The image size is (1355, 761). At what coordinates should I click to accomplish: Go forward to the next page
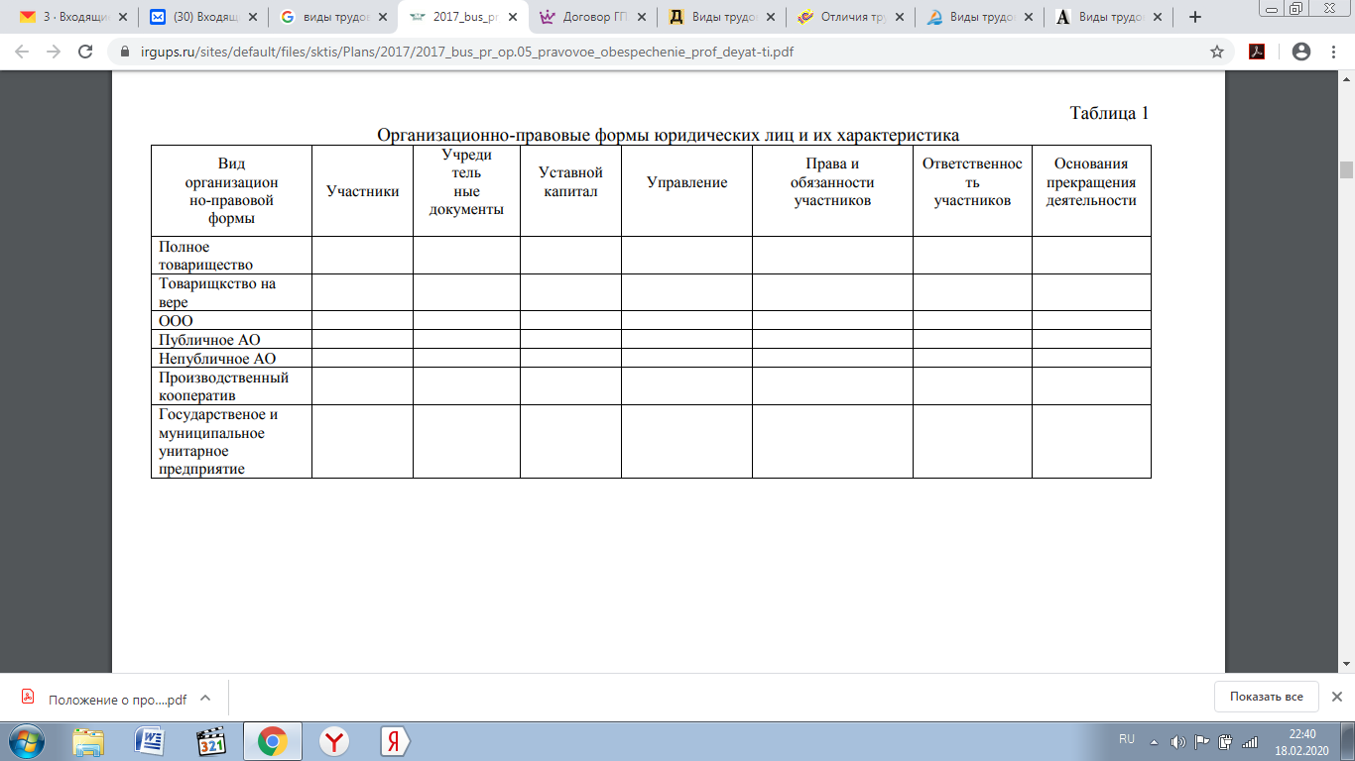pos(54,52)
